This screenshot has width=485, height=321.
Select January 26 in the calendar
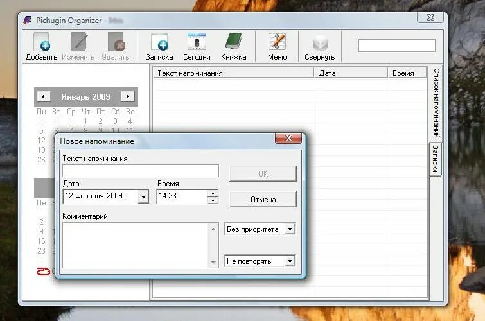pyautogui.click(x=41, y=160)
